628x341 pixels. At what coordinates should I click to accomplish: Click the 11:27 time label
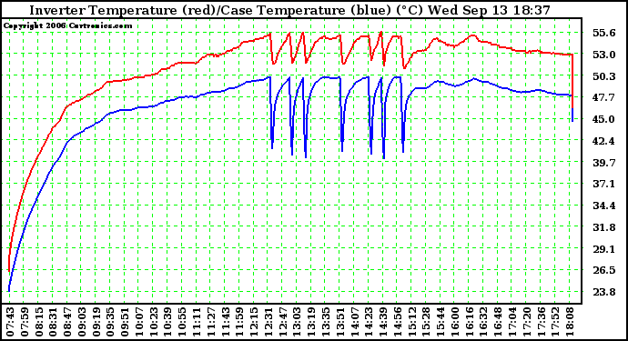pyautogui.click(x=210, y=322)
